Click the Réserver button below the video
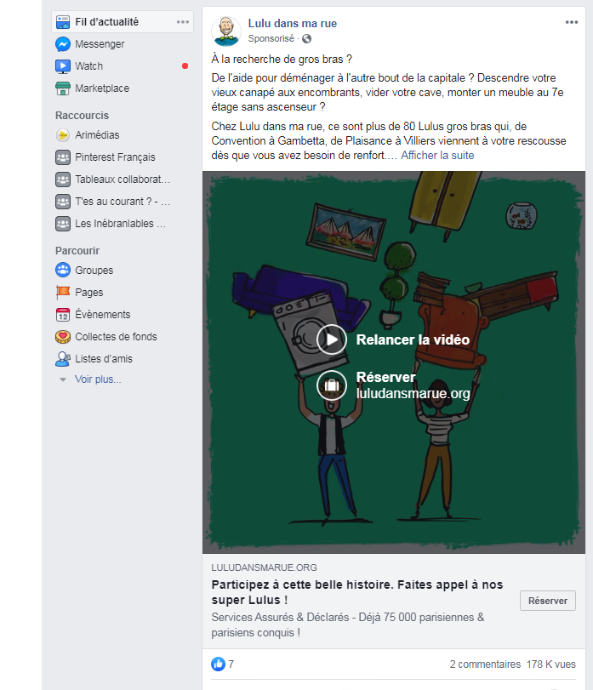The height and width of the screenshot is (690, 593). (547, 601)
